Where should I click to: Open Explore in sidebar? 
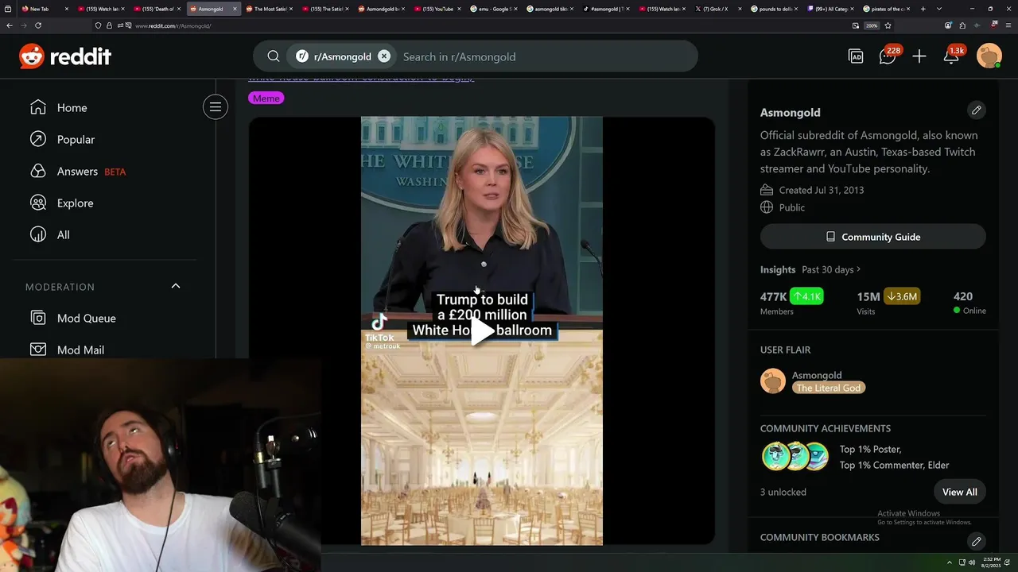click(75, 203)
